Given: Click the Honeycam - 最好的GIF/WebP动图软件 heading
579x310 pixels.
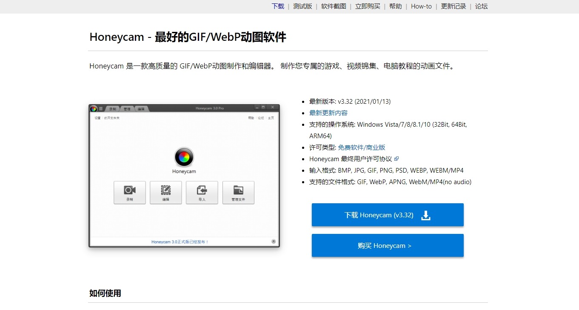Looking at the screenshot, I should [x=188, y=37].
